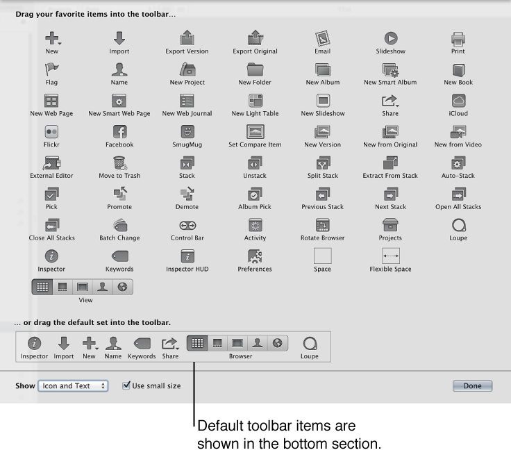Viewport: 511px width, 457px height.
Task: Click the Pick checkmark icon
Action: 51,194
